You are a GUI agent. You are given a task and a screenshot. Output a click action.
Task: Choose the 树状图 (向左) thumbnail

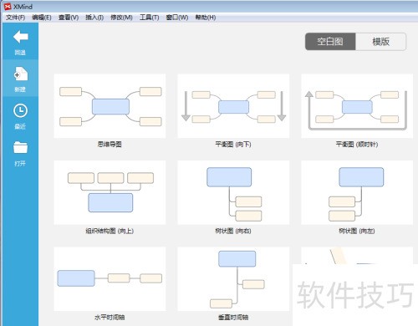(x=357, y=192)
